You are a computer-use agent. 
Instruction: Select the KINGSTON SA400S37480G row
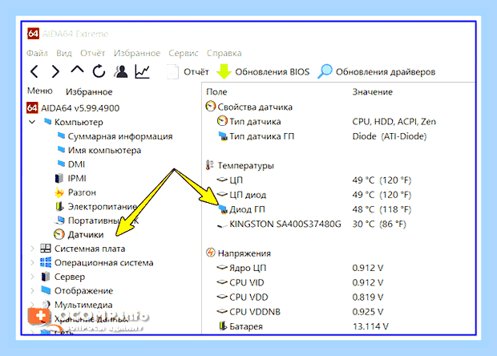(285, 225)
